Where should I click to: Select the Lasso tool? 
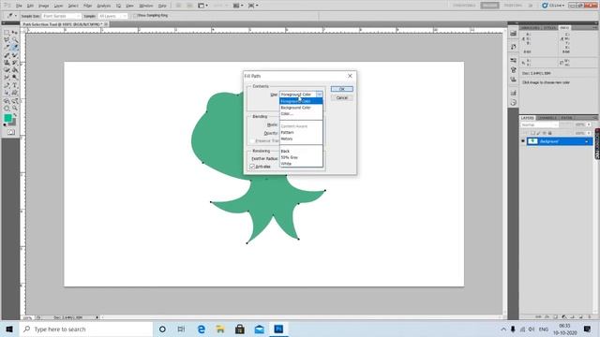pyautogui.click(x=7, y=40)
